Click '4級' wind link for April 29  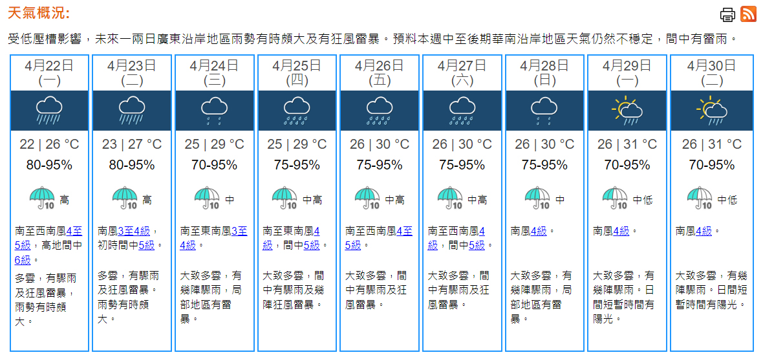pos(621,231)
